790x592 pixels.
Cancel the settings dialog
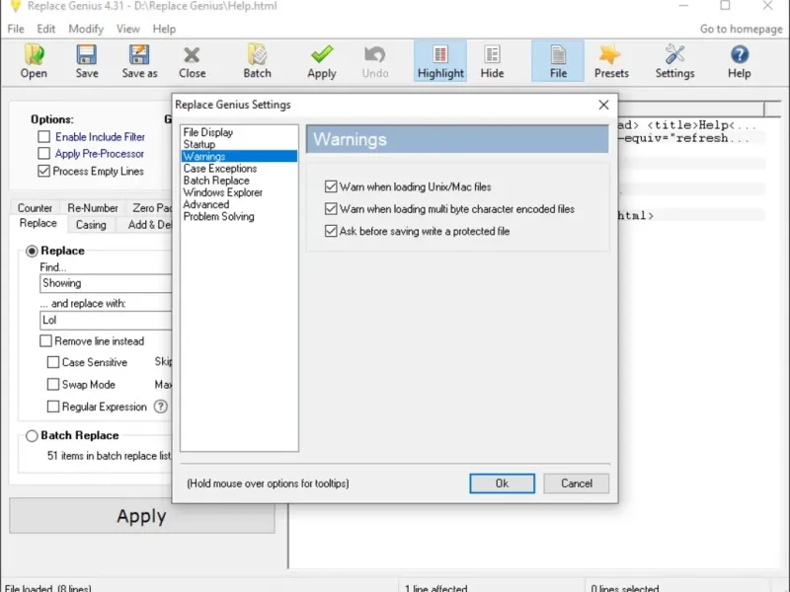(577, 483)
